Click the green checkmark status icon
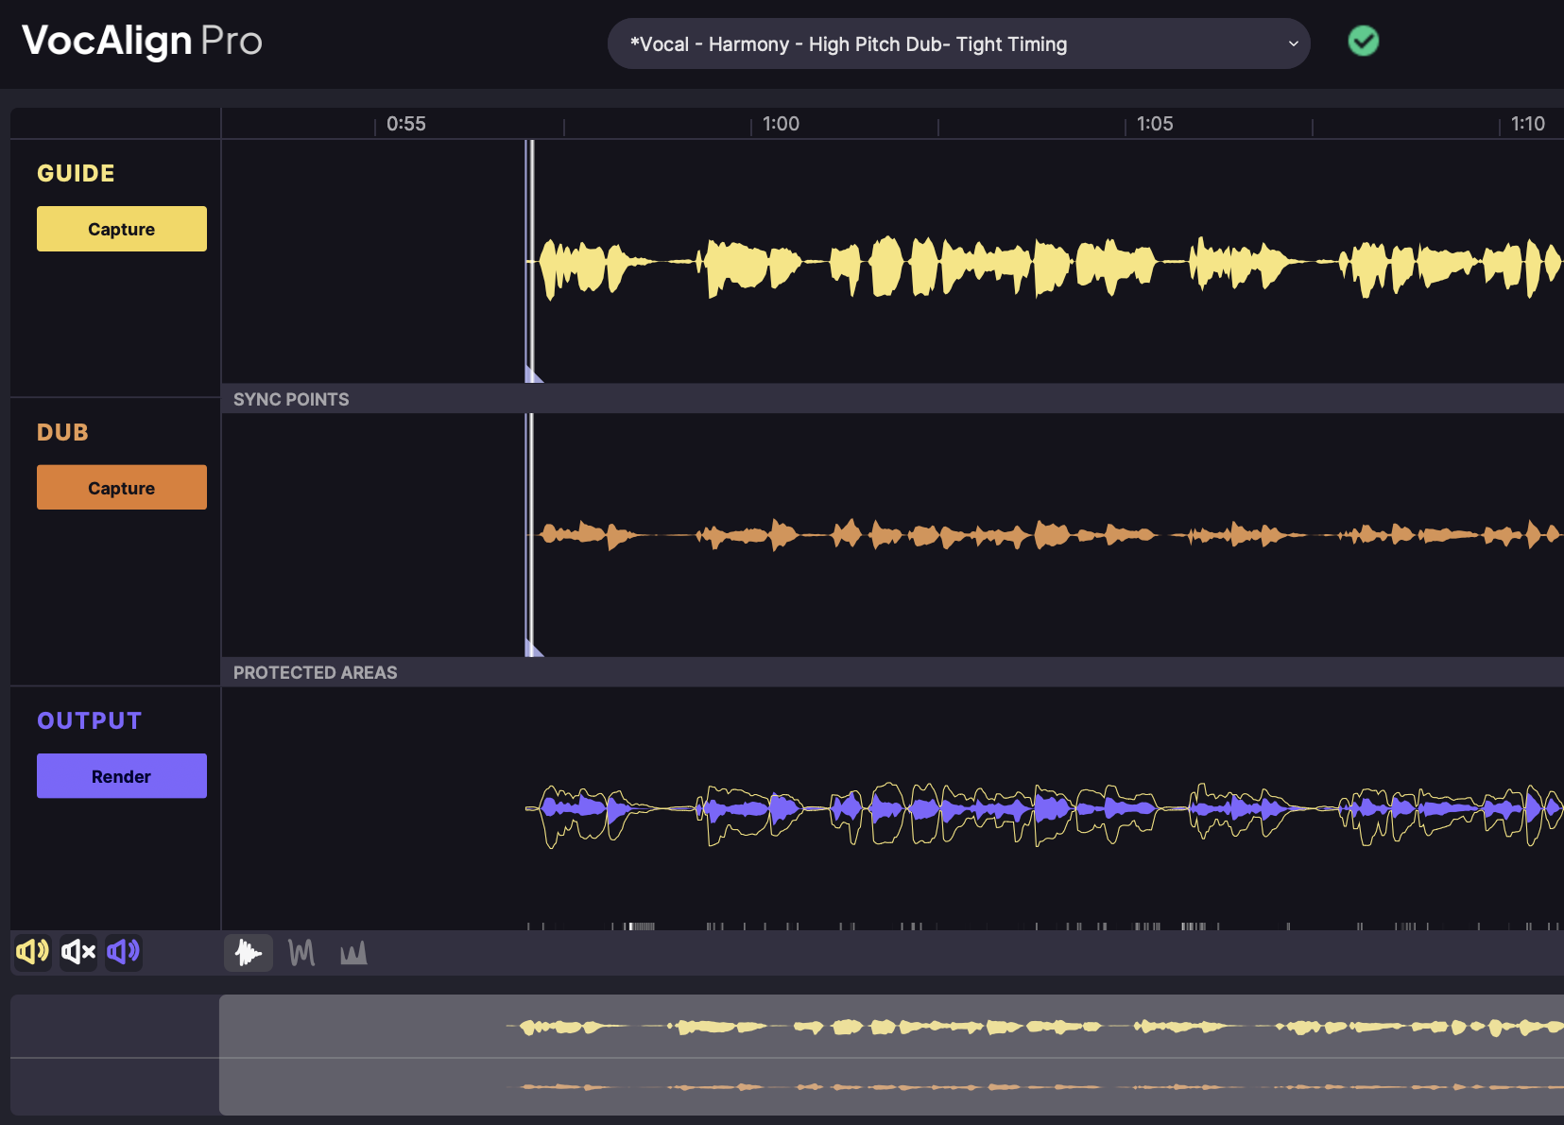Screen dimensions: 1564x1125 tap(1363, 42)
